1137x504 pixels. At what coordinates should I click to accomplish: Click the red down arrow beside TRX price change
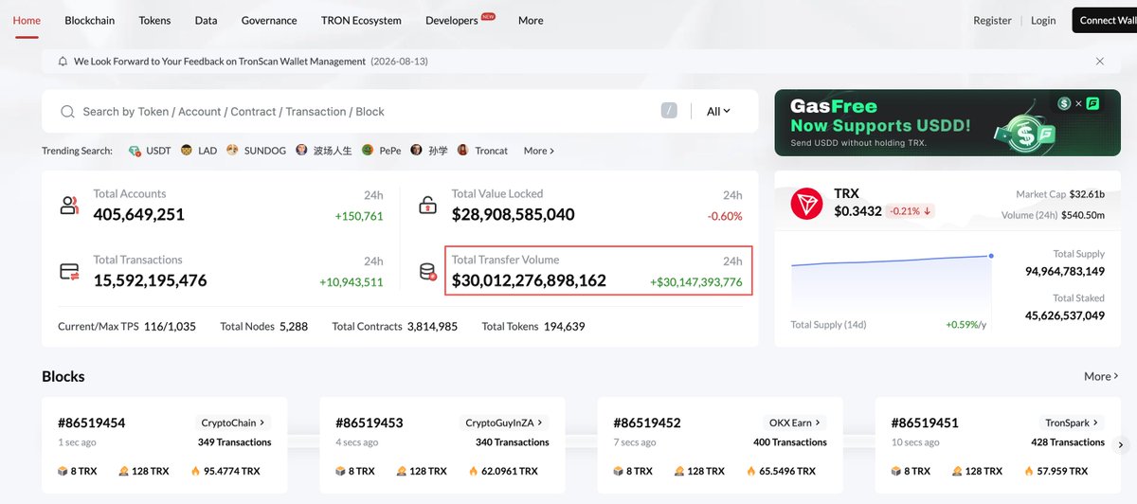point(927,211)
